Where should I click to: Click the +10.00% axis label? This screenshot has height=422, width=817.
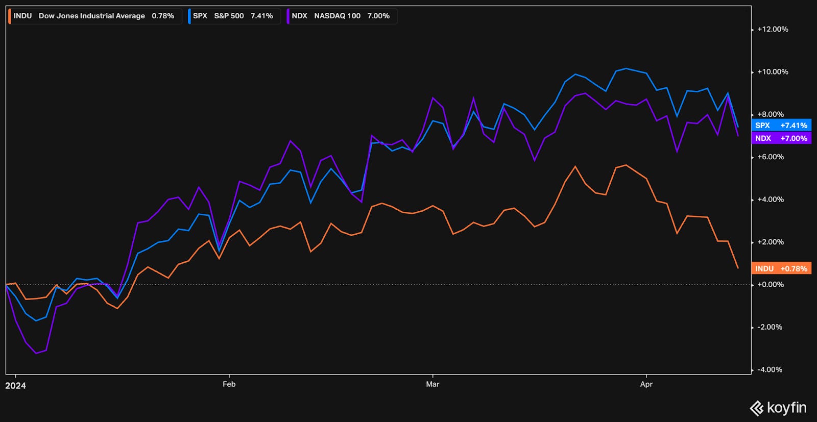click(773, 72)
